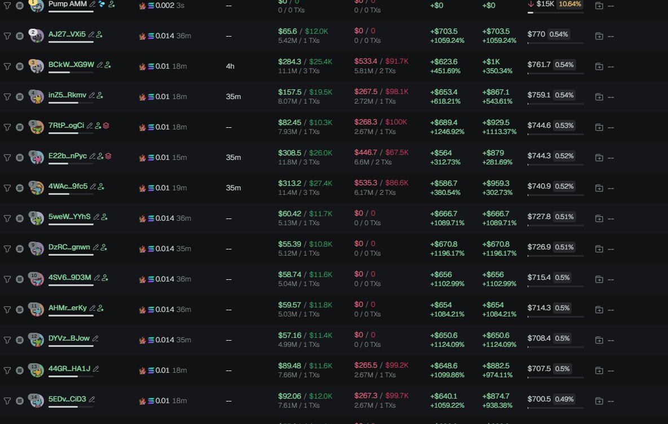Open the Pump AMM holder link
Image resolution: width=668 pixels, height=424 pixels.
coord(68,4)
